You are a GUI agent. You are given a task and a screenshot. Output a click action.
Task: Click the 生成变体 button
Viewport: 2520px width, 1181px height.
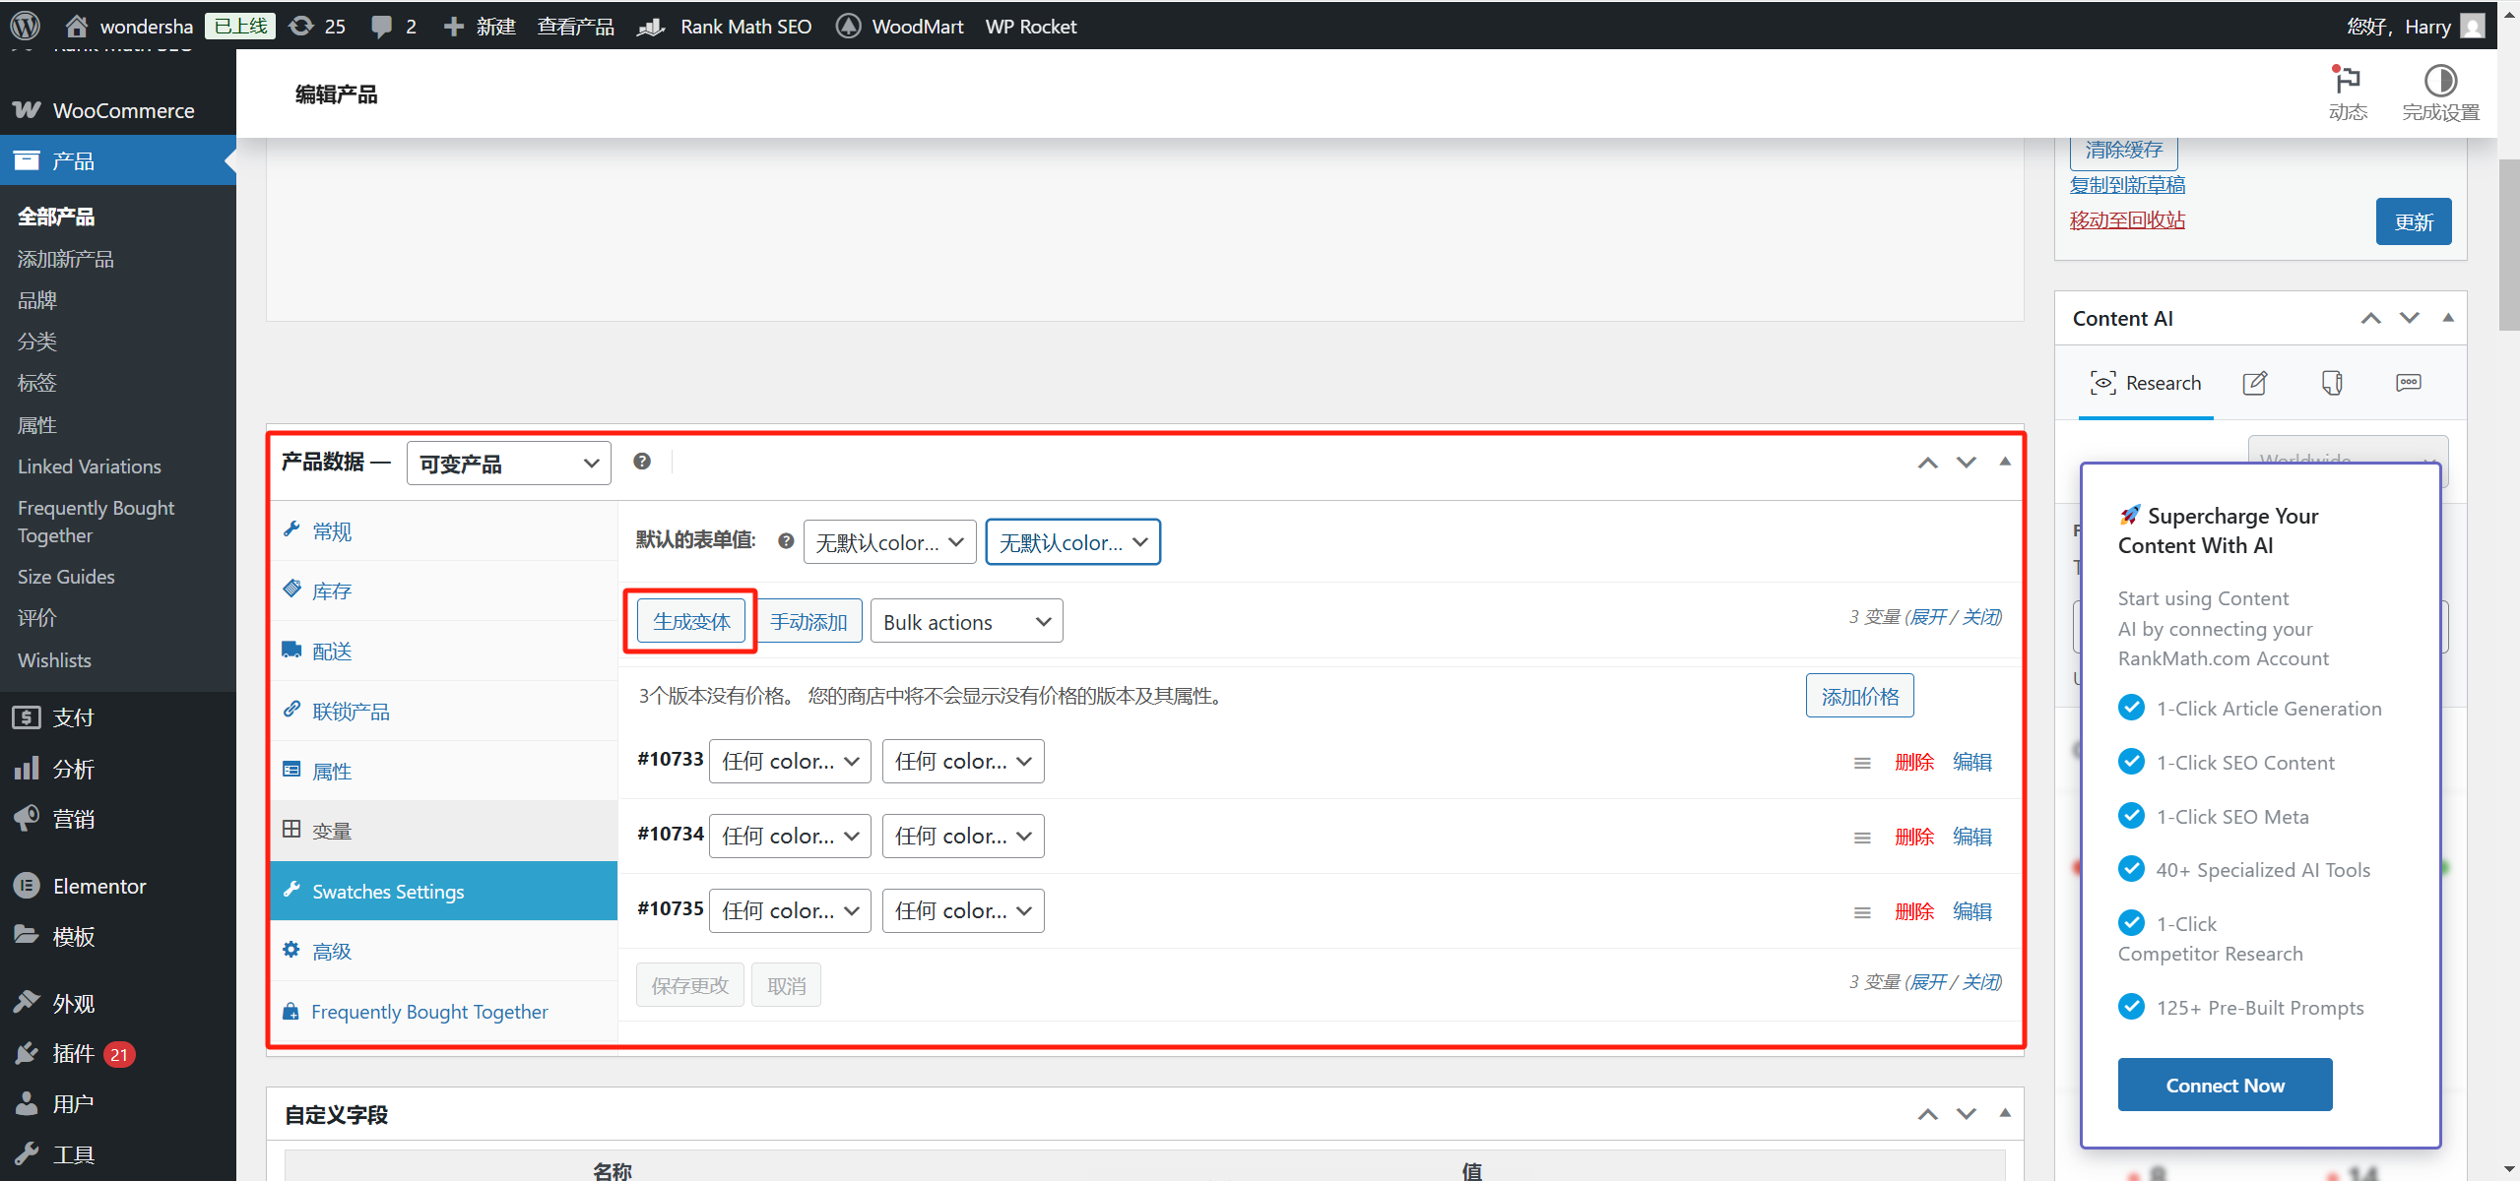(x=691, y=622)
